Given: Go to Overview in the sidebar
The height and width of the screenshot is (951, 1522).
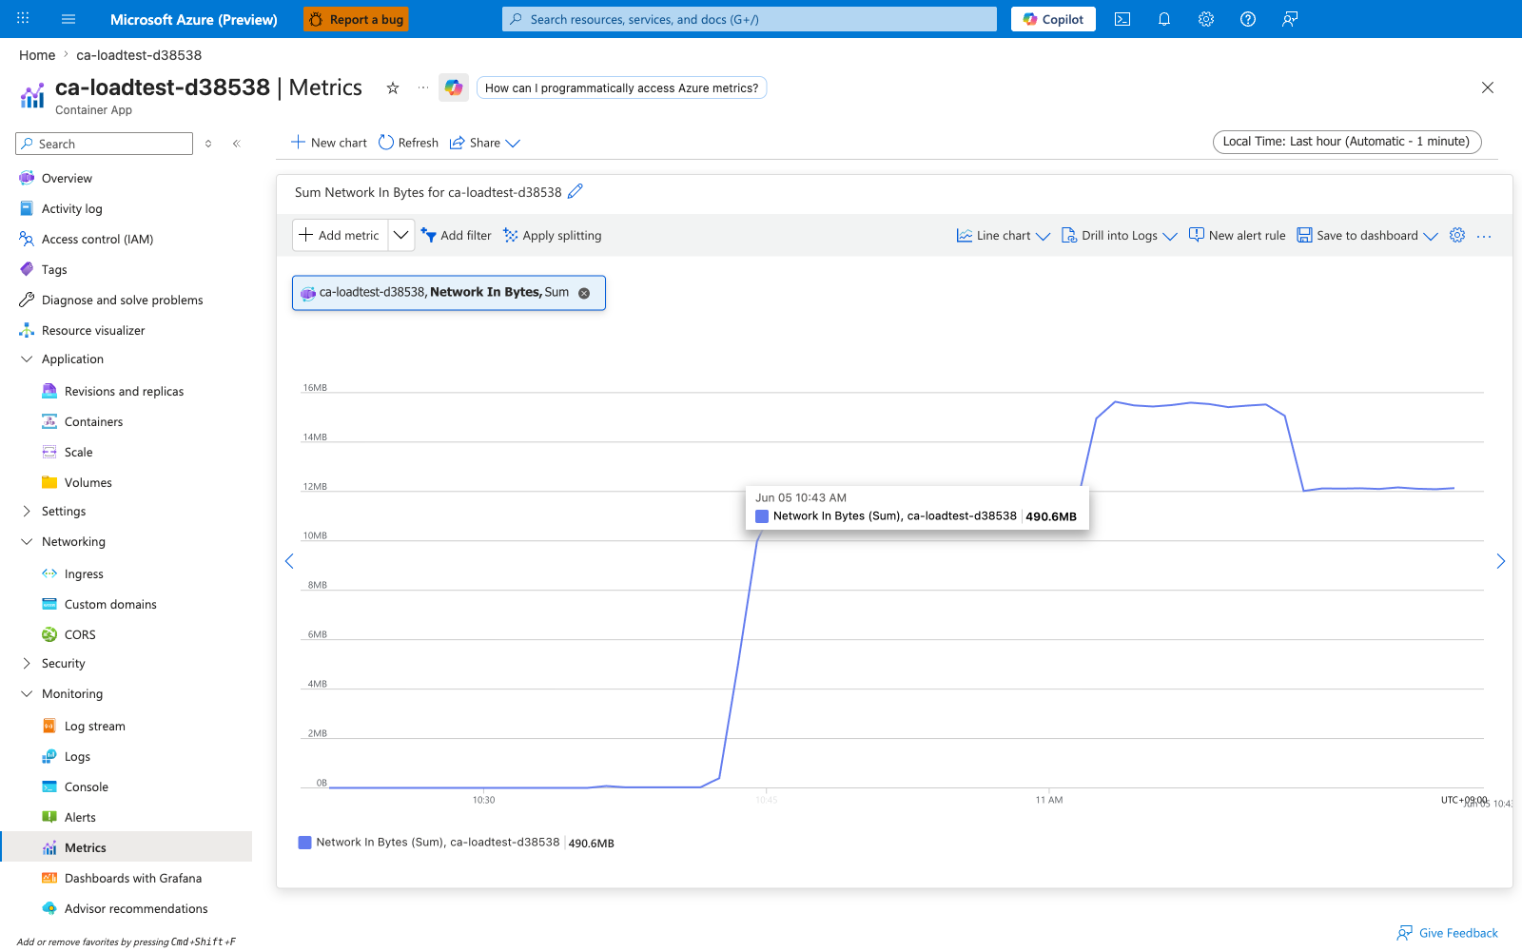Looking at the screenshot, I should point(67,178).
